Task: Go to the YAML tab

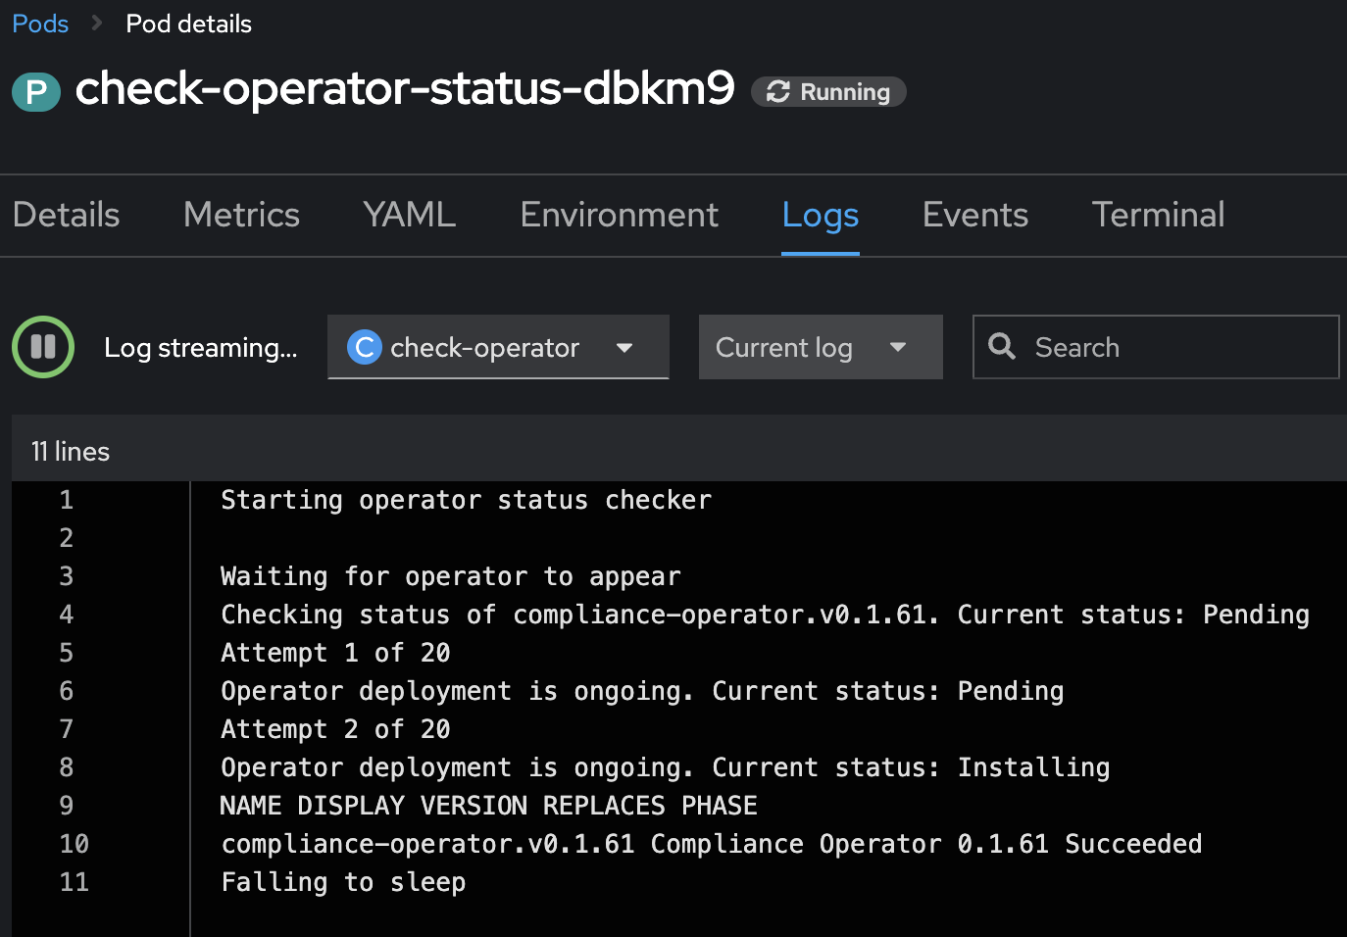Action: [409, 215]
